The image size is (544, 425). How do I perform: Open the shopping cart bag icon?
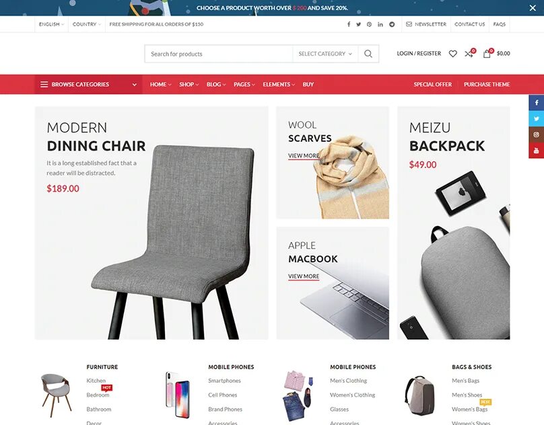(487, 53)
